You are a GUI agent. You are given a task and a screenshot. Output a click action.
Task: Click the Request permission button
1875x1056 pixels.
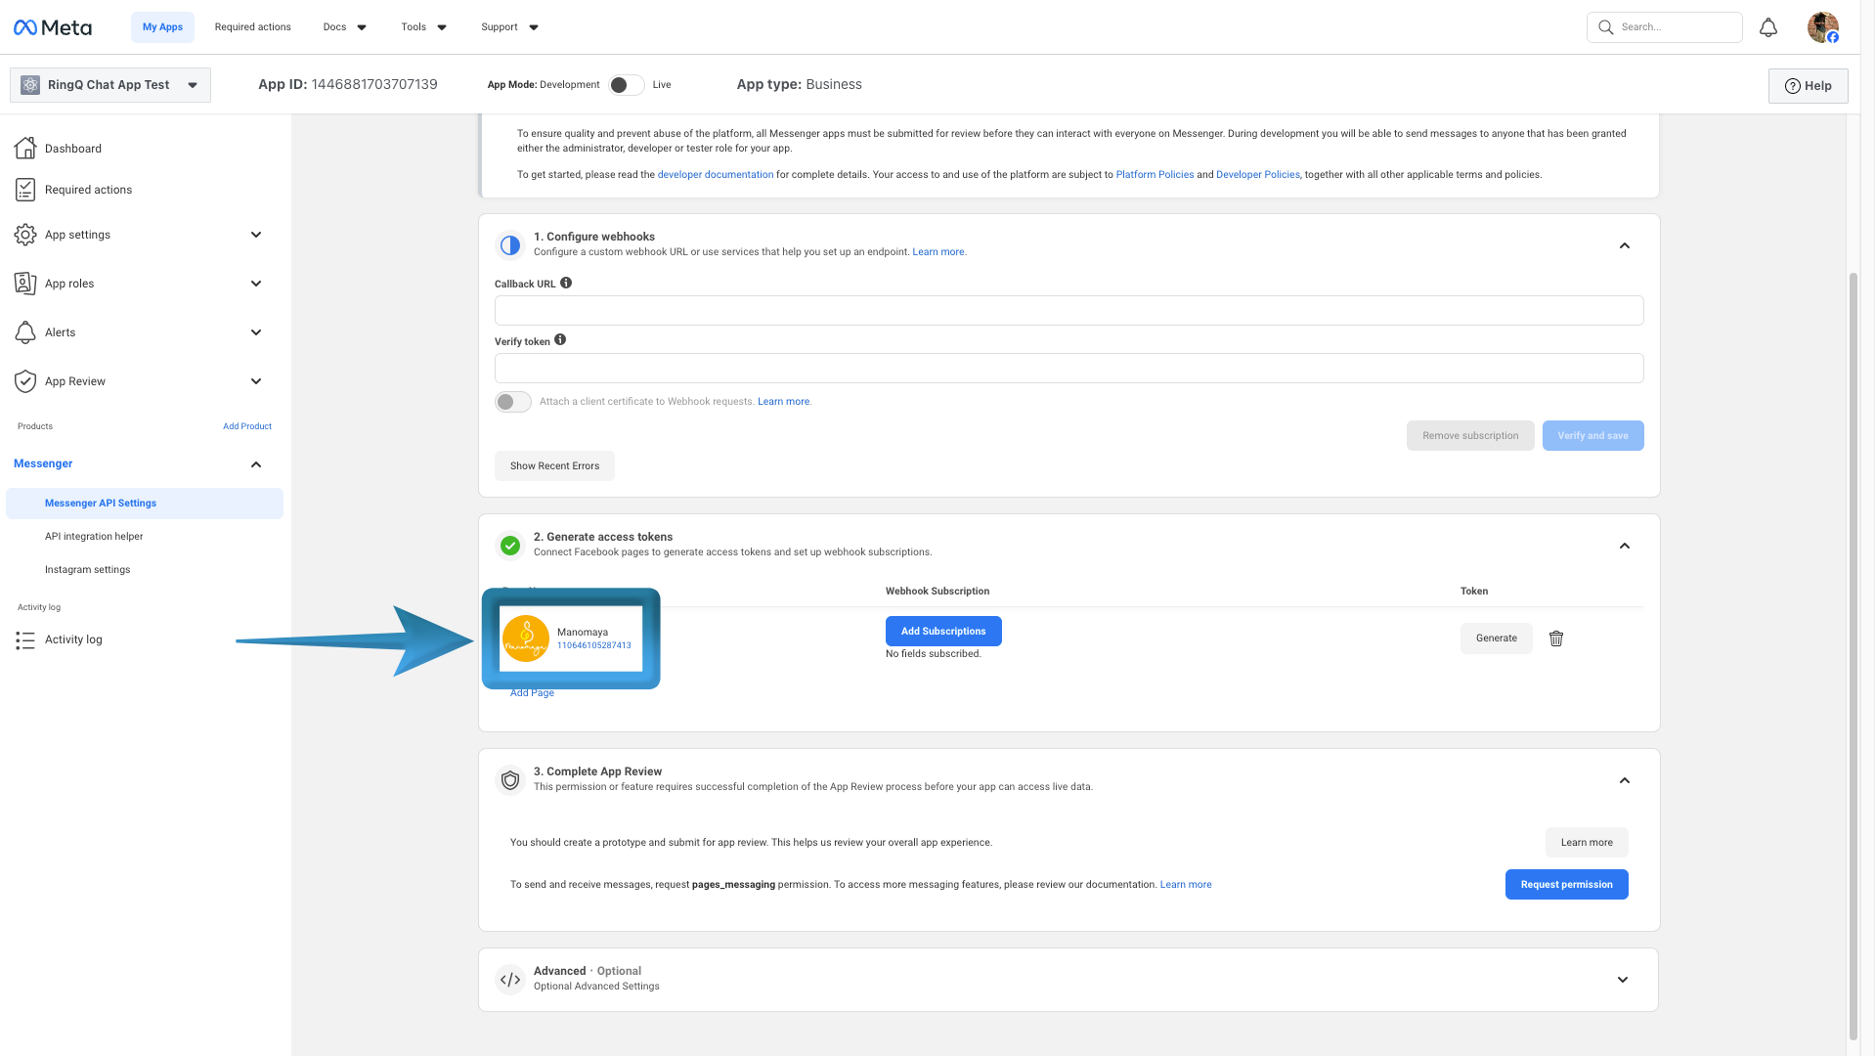[1566, 885]
